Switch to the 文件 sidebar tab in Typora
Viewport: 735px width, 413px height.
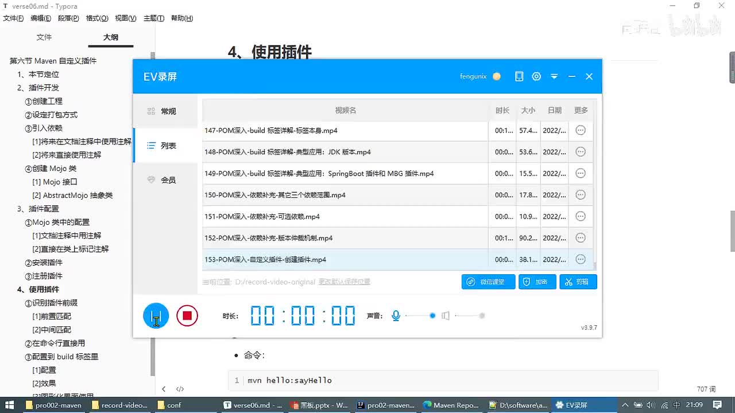44,37
